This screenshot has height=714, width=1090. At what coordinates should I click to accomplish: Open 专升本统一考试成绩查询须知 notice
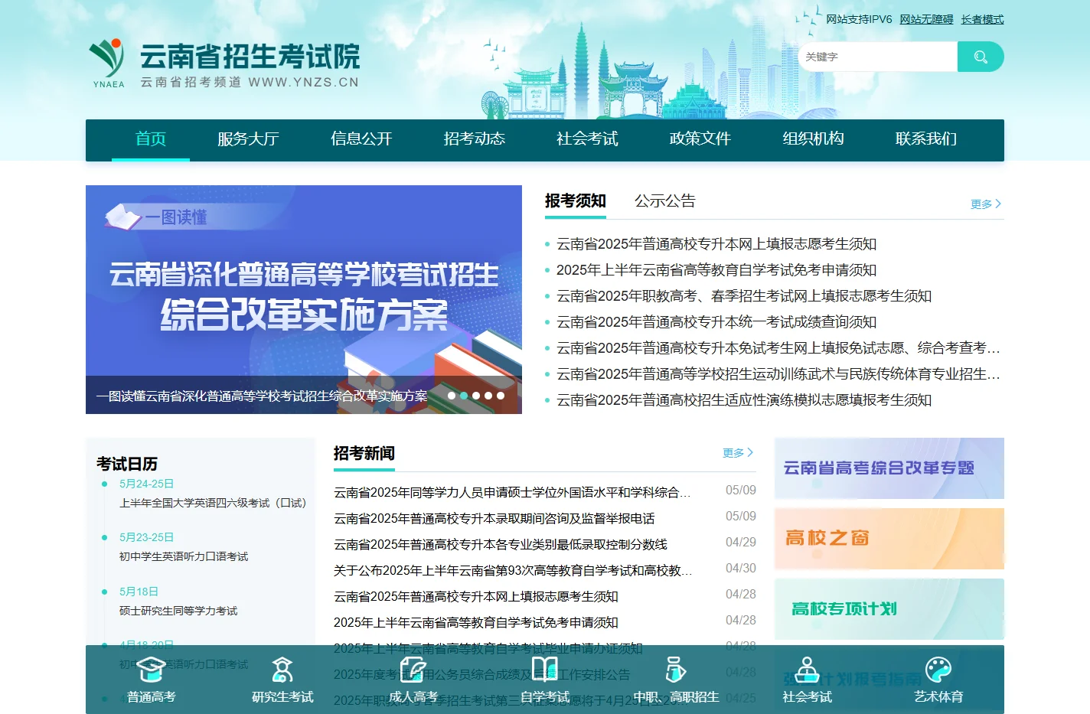[716, 322]
